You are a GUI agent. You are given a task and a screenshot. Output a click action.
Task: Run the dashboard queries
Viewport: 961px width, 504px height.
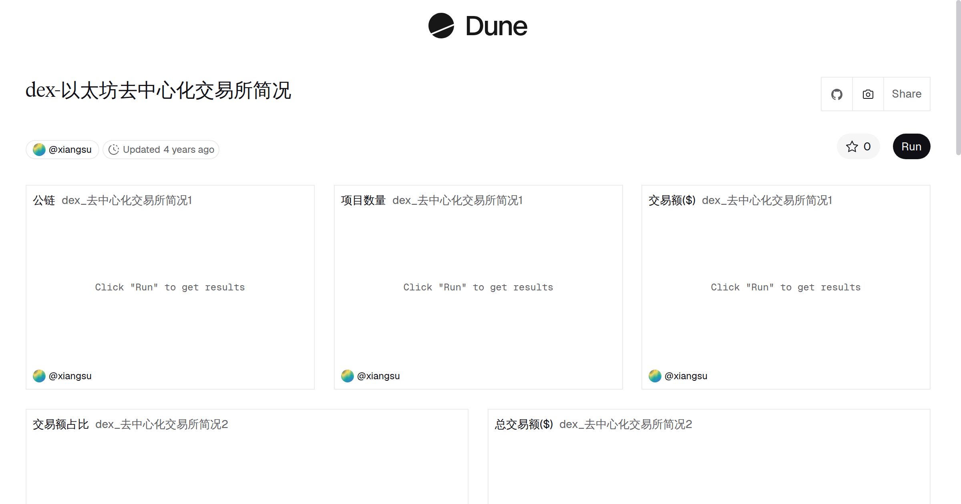(x=911, y=146)
